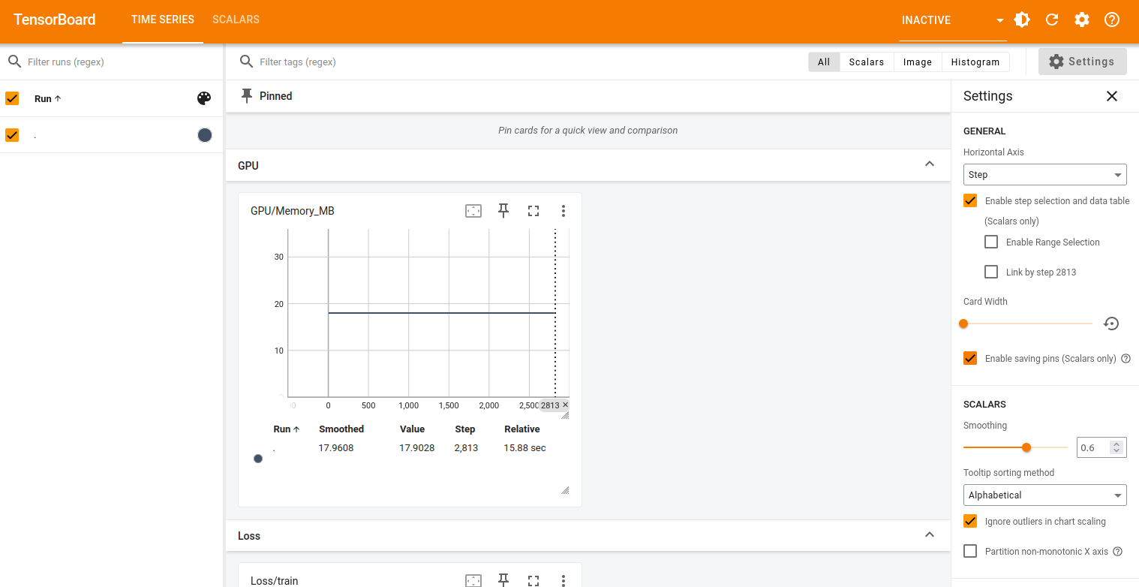The width and height of the screenshot is (1139, 587).
Task: Filter cards by Histogram type
Action: (x=975, y=62)
